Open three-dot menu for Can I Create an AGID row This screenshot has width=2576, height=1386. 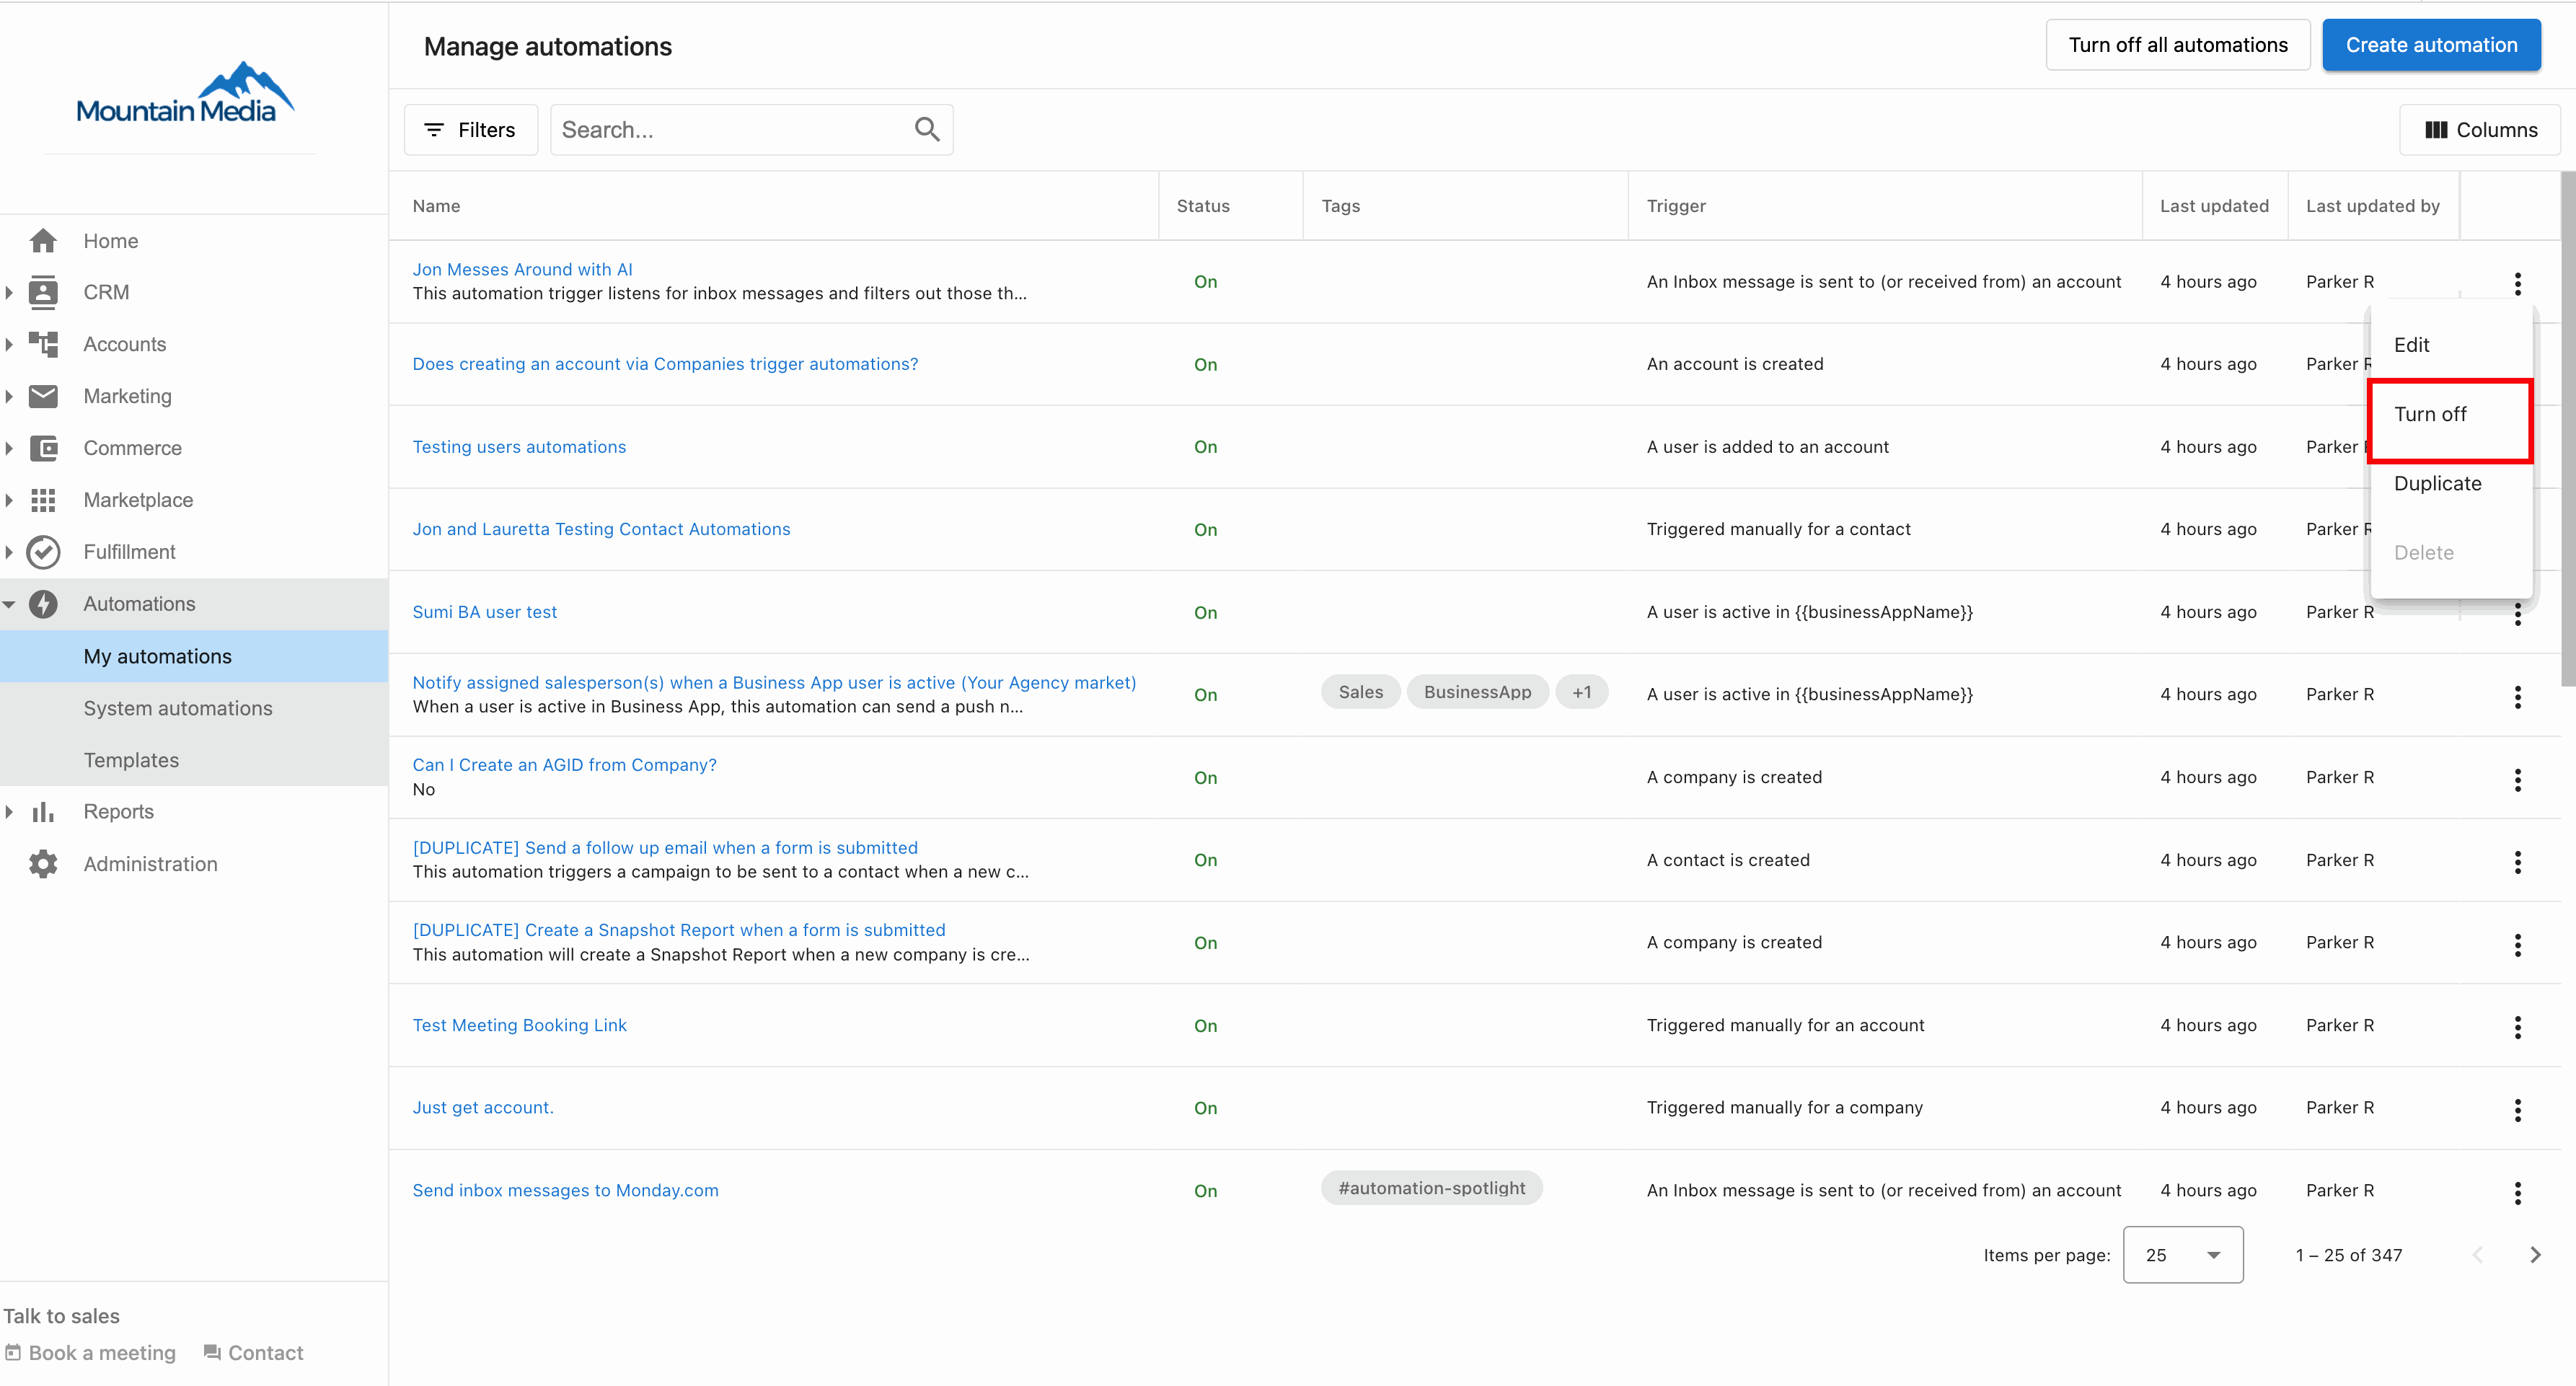[x=2517, y=779]
